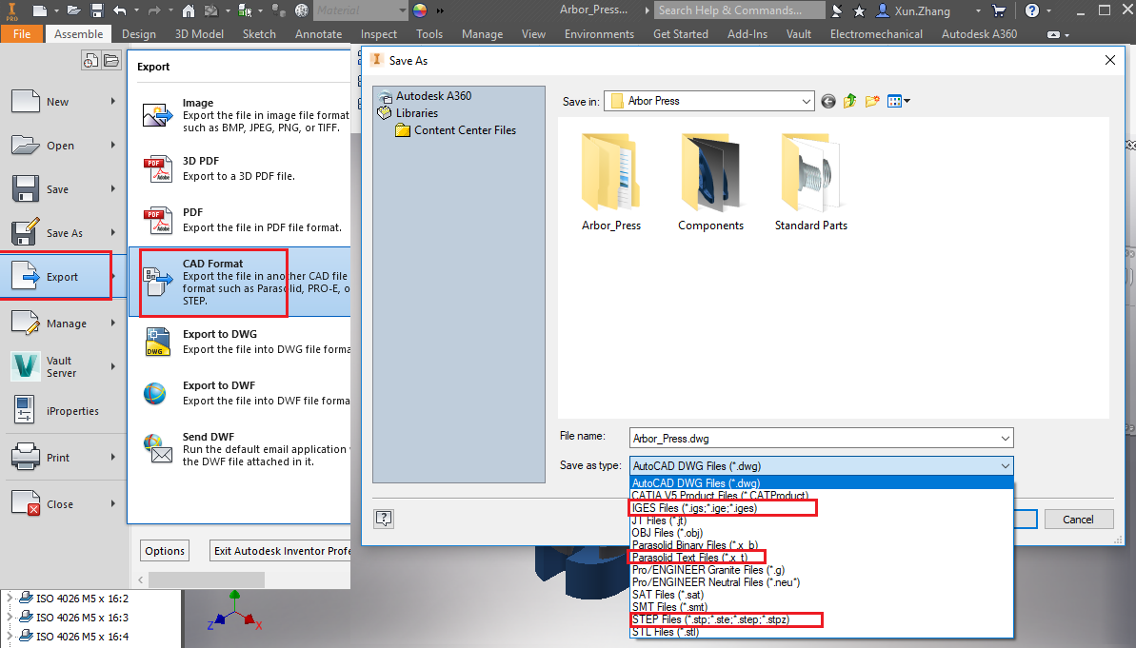Click the back navigation icon in Save As dialog
1136x648 pixels.
coord(827,100)
